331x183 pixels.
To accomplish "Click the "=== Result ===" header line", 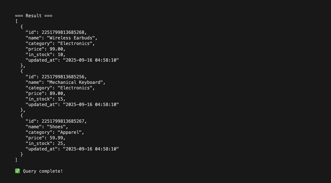I will 34,16.
